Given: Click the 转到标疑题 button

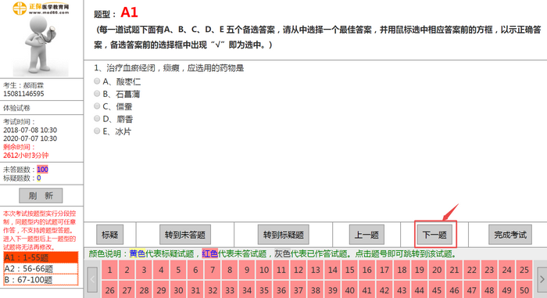Looking at the screenshot, I should [283, 235].
